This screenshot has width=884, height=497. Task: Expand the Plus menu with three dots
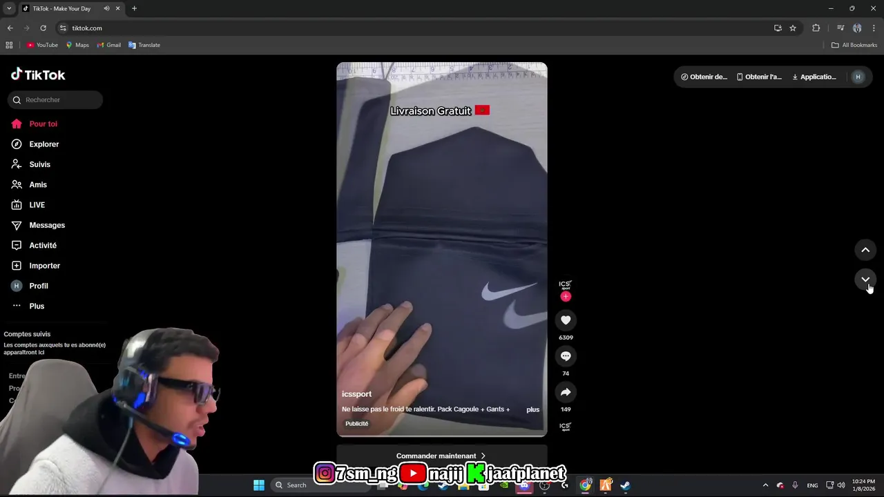(28, 306)
